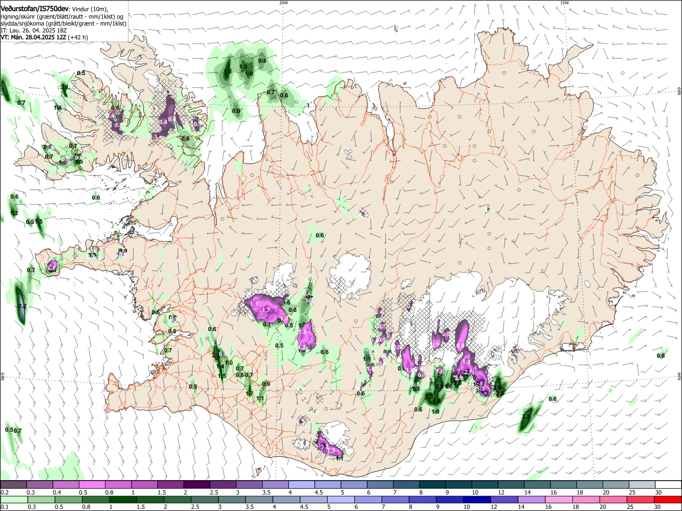This screenshot has width=682, height=511.
Task: Select the gray-green 3 rain-scale swatch
Action: (232, 499)
